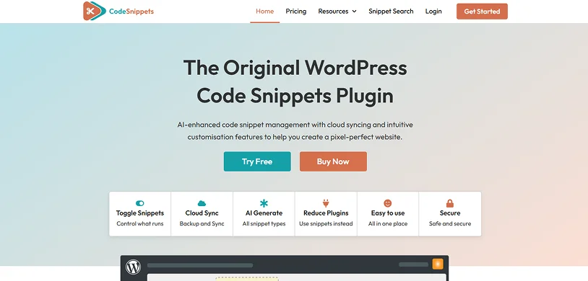This screenshot has height=281, width=588.
Task: Click the AI Generate asterisk icon
Action: coord(264,203)
